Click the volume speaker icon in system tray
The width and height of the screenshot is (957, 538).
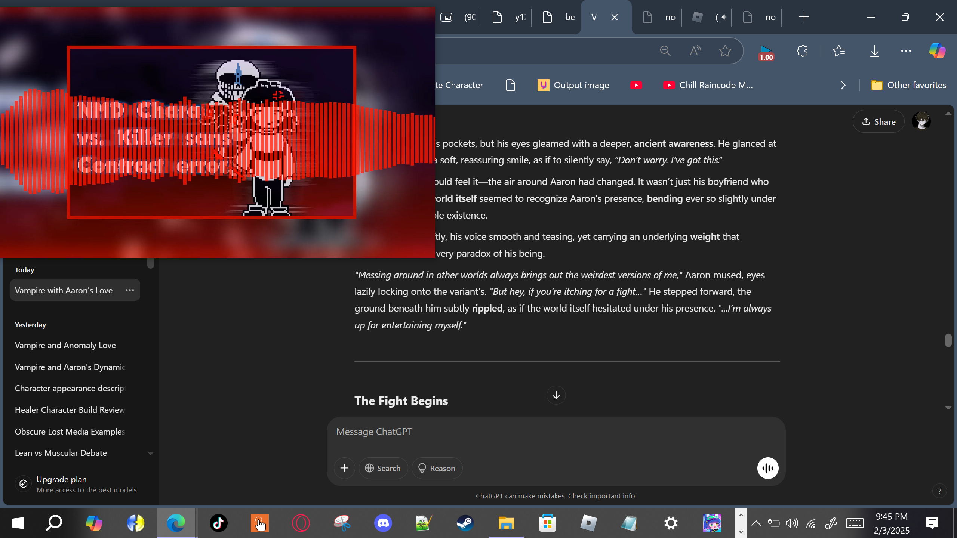pyautogui.click(x=792, y=523)
